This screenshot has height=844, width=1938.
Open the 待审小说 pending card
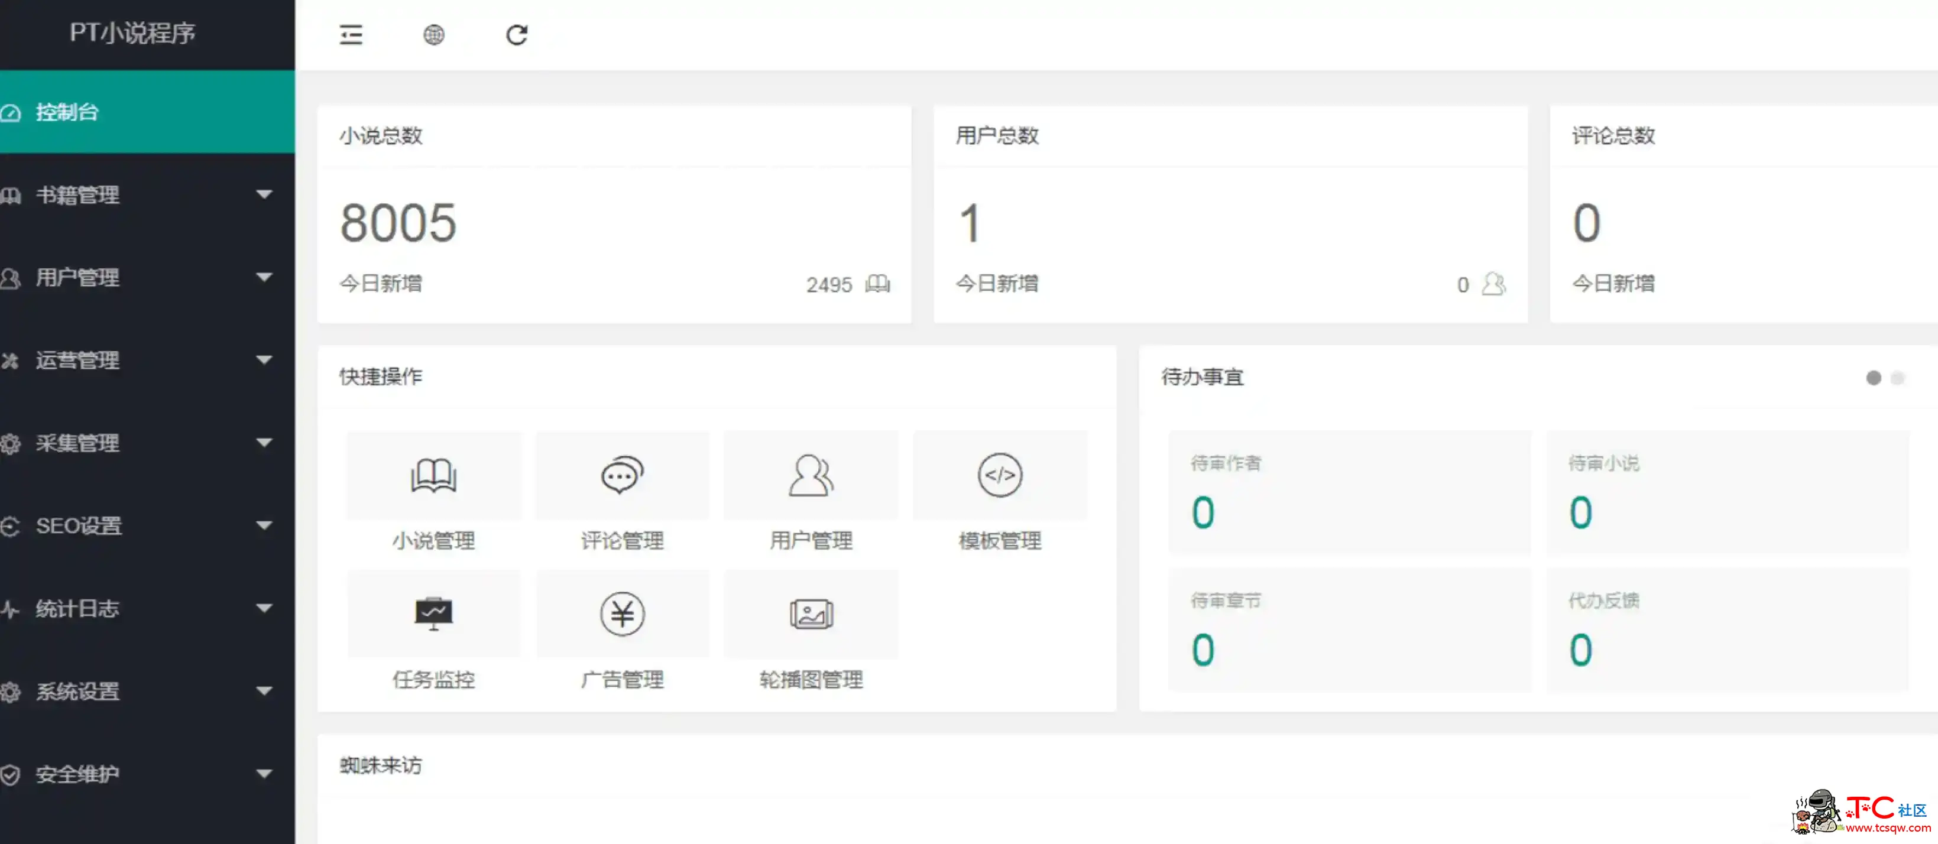(x=1728, y=493)
